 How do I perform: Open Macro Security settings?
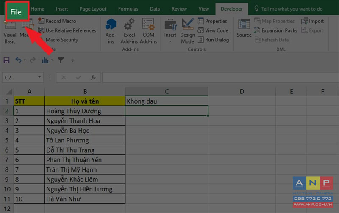(62, 40)
